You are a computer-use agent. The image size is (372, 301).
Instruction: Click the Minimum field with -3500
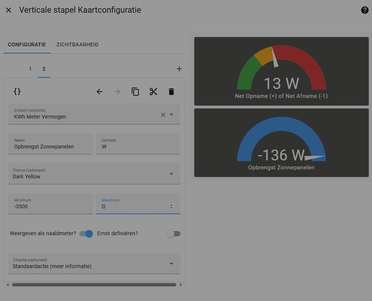pyautogui.click(x=51, y=203)
